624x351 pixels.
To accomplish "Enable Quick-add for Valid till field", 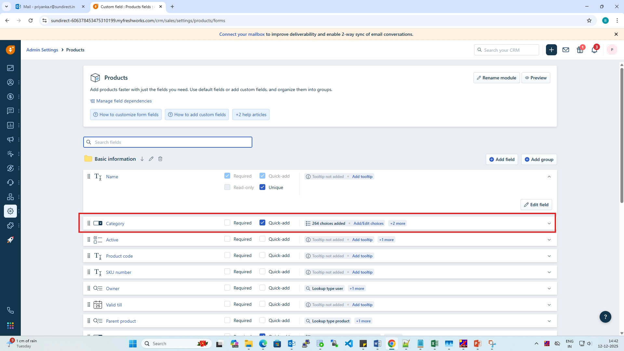I will (x=262, y=304).
